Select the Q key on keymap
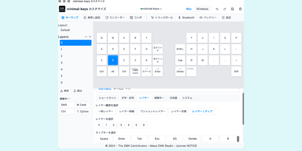 pyautogui.click(x=102, y=38)
